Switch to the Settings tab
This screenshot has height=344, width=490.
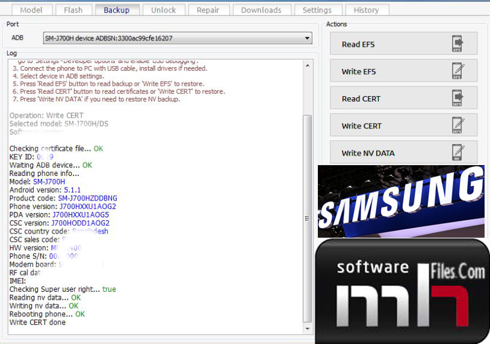click(x=317, y=10)
